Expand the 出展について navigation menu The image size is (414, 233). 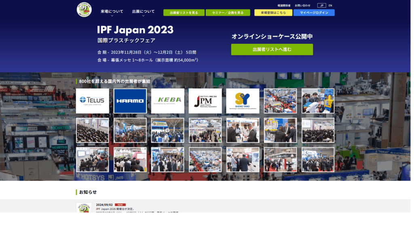[144, 11]
